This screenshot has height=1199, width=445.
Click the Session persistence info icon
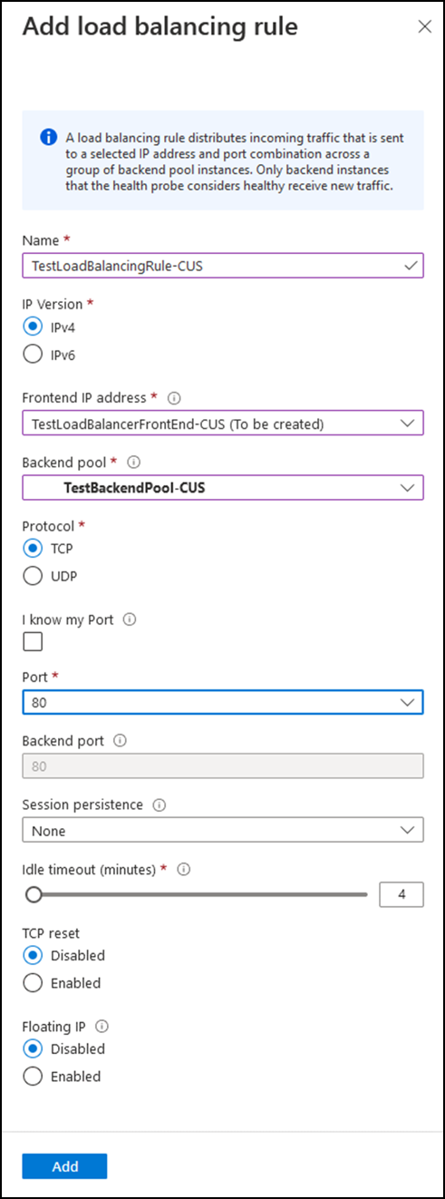pyautogui.click(x=160, y=804)
